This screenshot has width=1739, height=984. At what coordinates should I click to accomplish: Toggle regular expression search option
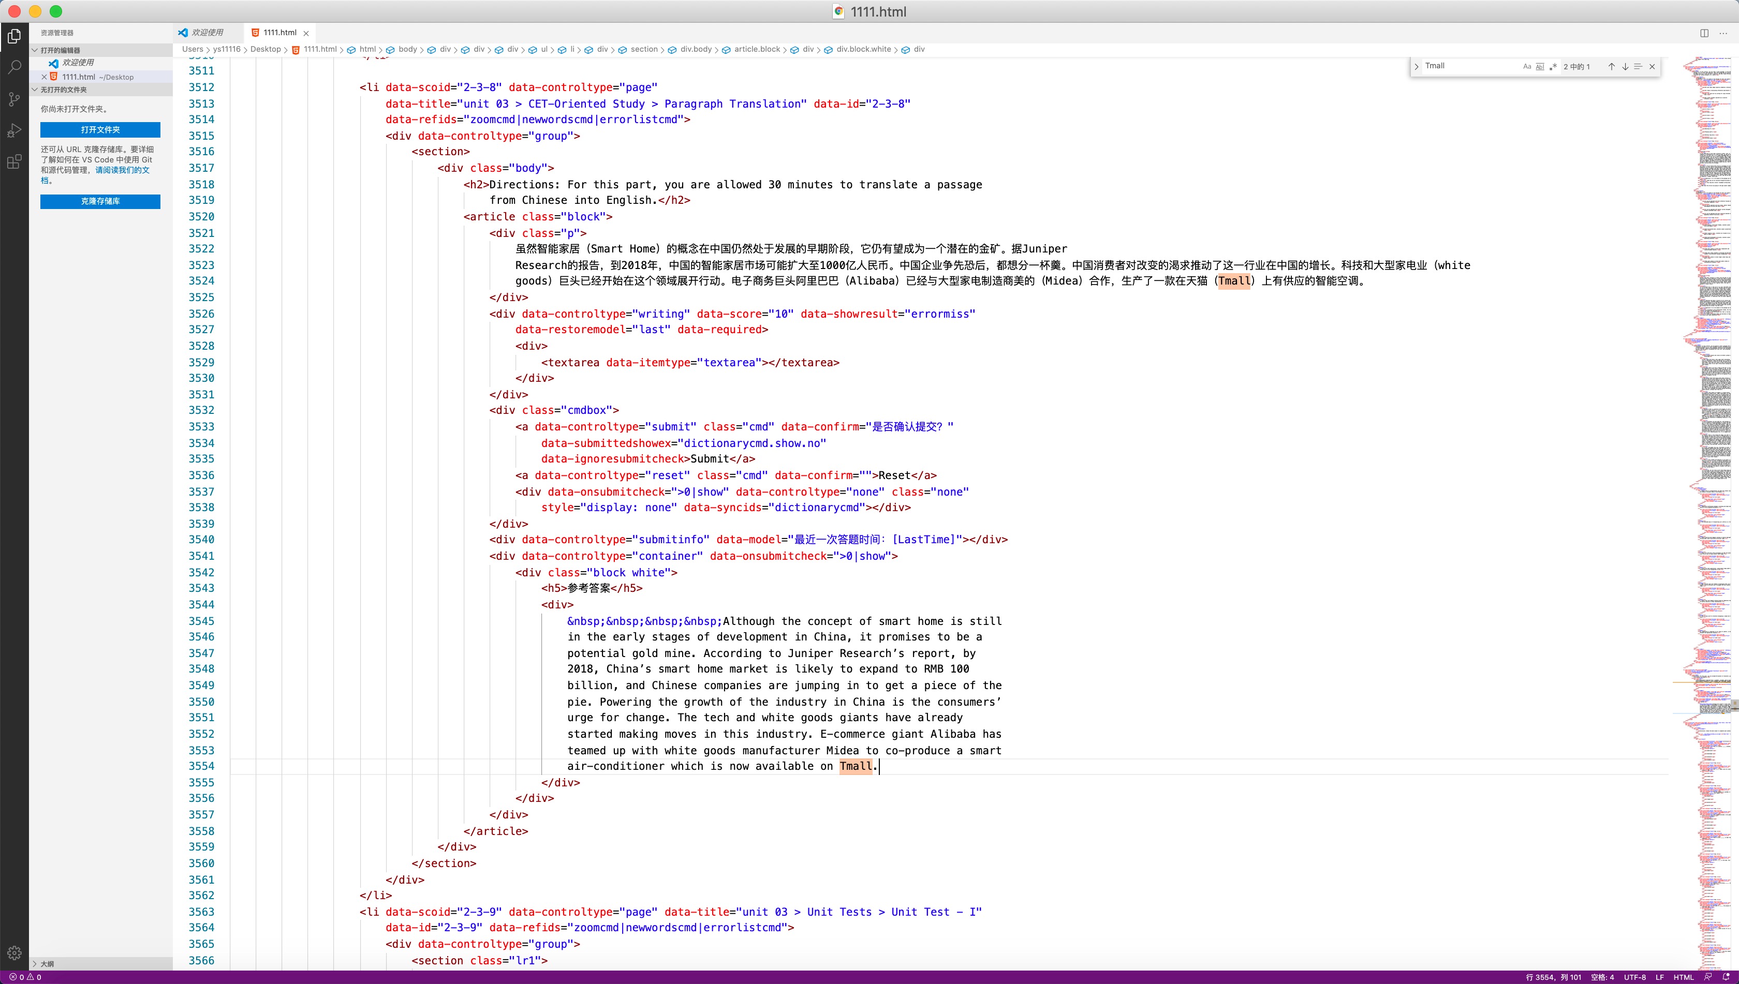(1553, 66)
